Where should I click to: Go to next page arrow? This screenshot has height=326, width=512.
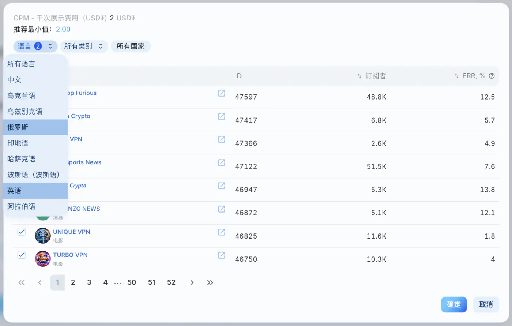pos(192,282)
